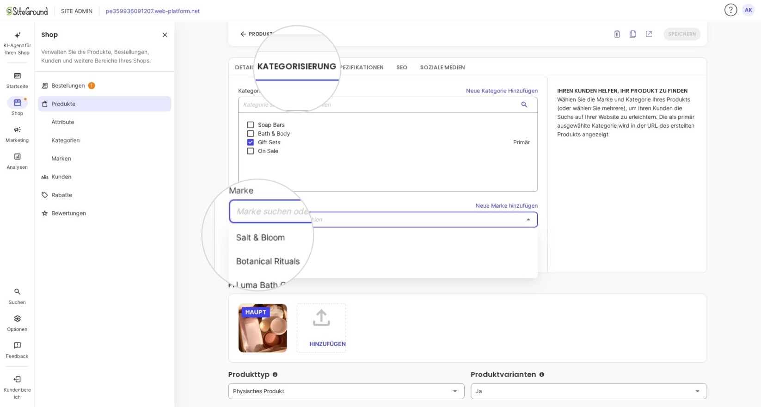Collapse the Marke dropdown arrow

point(528,220)
